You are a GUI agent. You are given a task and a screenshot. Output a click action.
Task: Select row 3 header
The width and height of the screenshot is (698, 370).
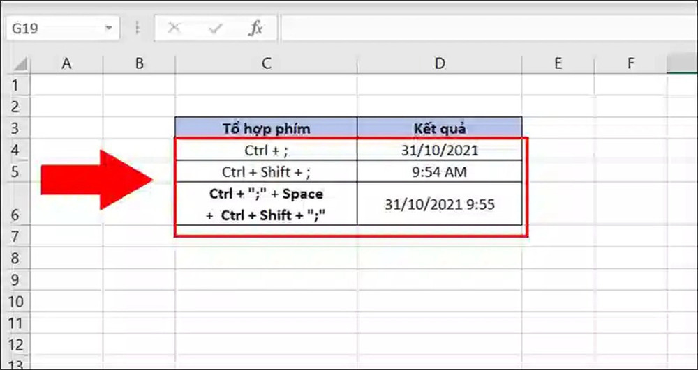15,128
